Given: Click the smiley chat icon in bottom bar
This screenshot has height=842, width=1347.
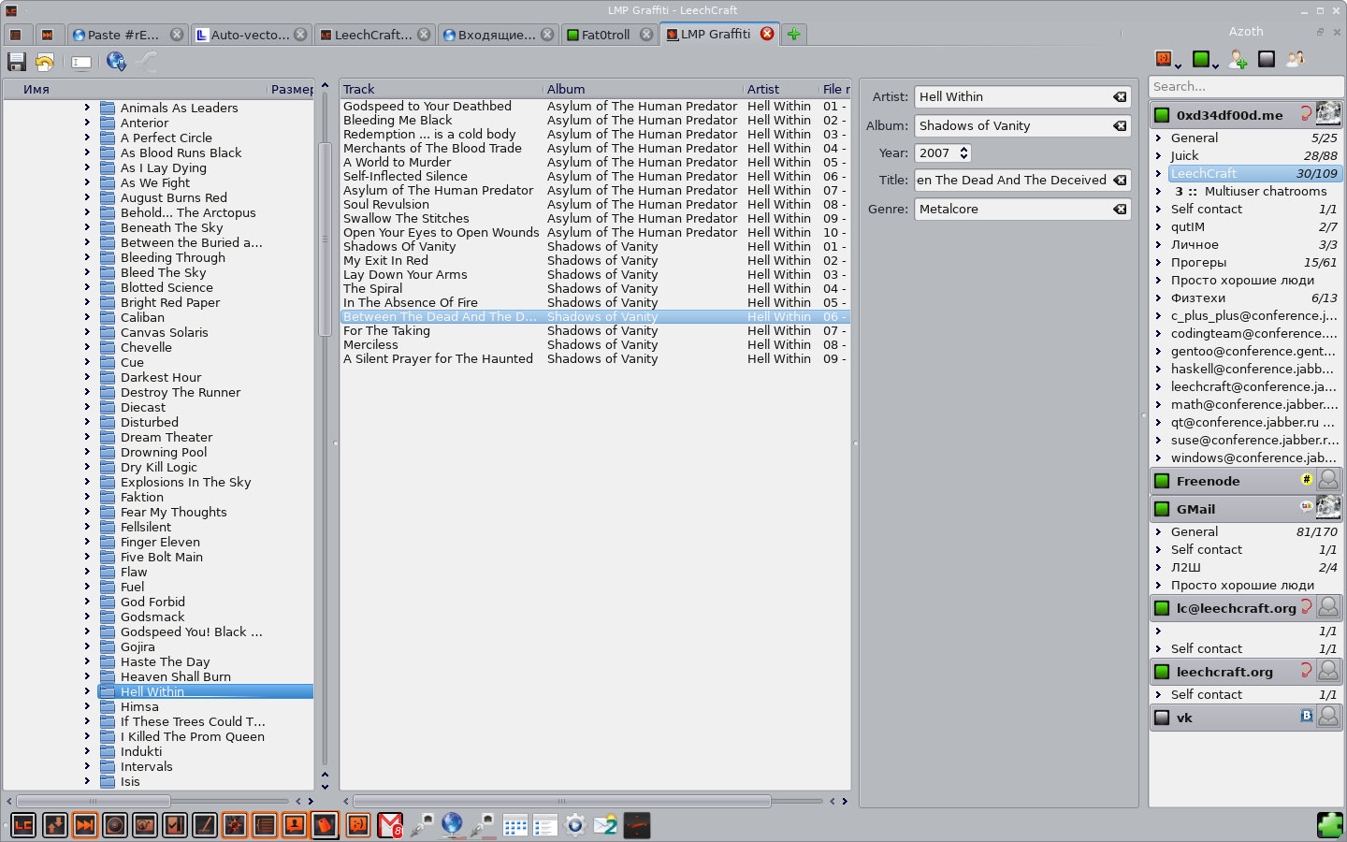Looking at the screenshot, I should click(358, 825).
